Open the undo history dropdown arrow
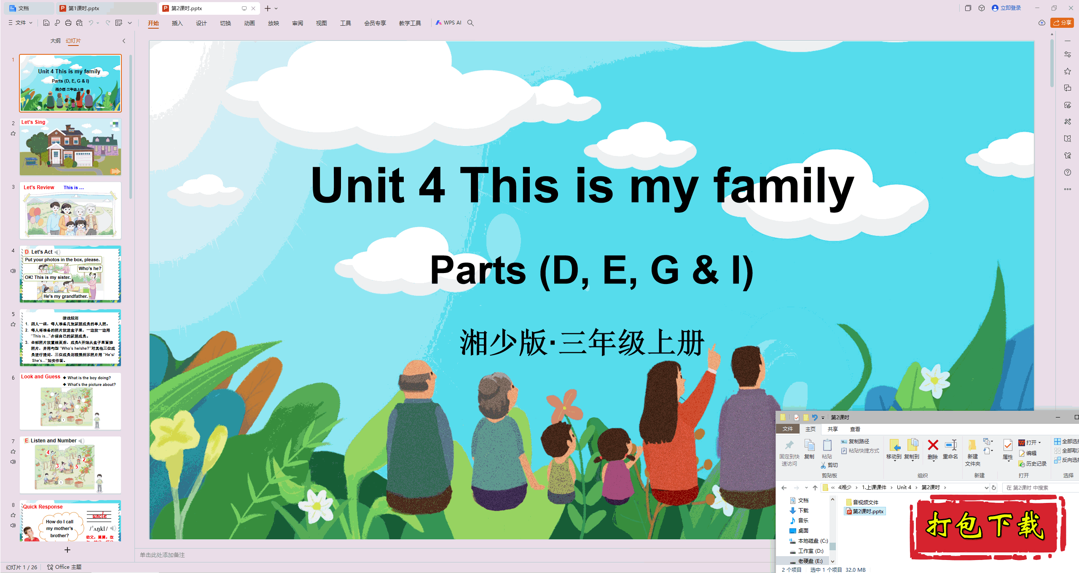Screen dimensions: 1079x573 point(98,23)
